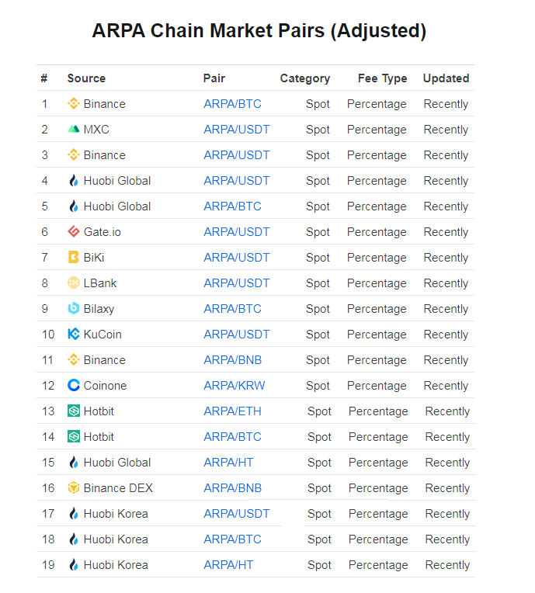Sort by the Source column header
Image resolution: width=535 pixels, height=593 pixels.
click(x=86, y=78)
